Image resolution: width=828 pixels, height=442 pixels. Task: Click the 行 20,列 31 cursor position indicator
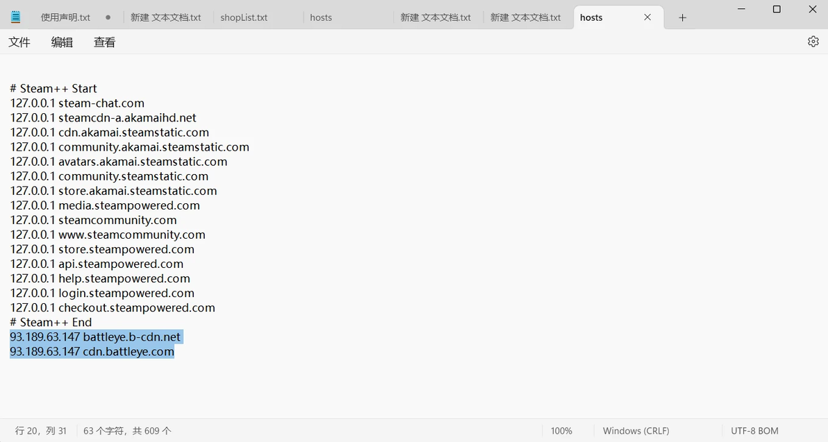pos(41,431)
